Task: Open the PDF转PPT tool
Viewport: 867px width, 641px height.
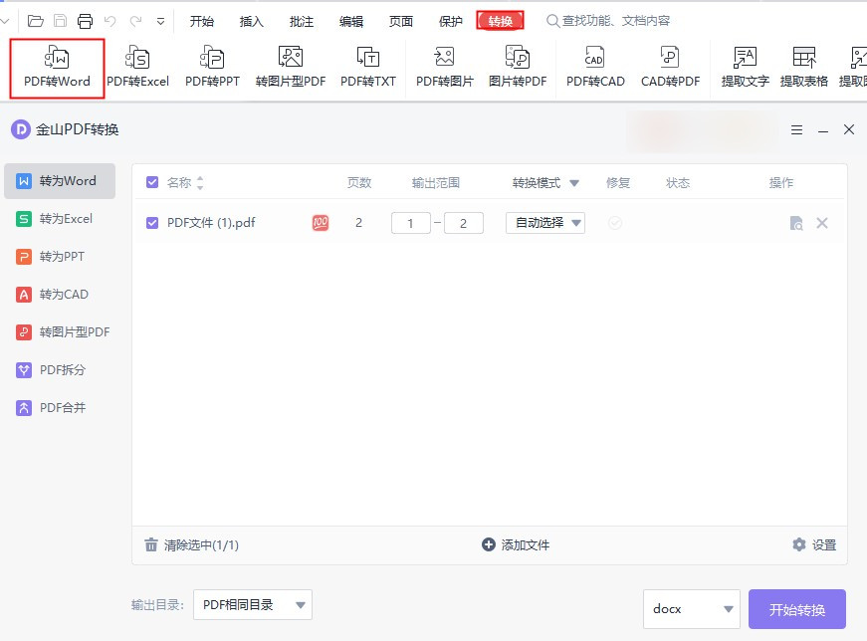Action: point(210,65)
